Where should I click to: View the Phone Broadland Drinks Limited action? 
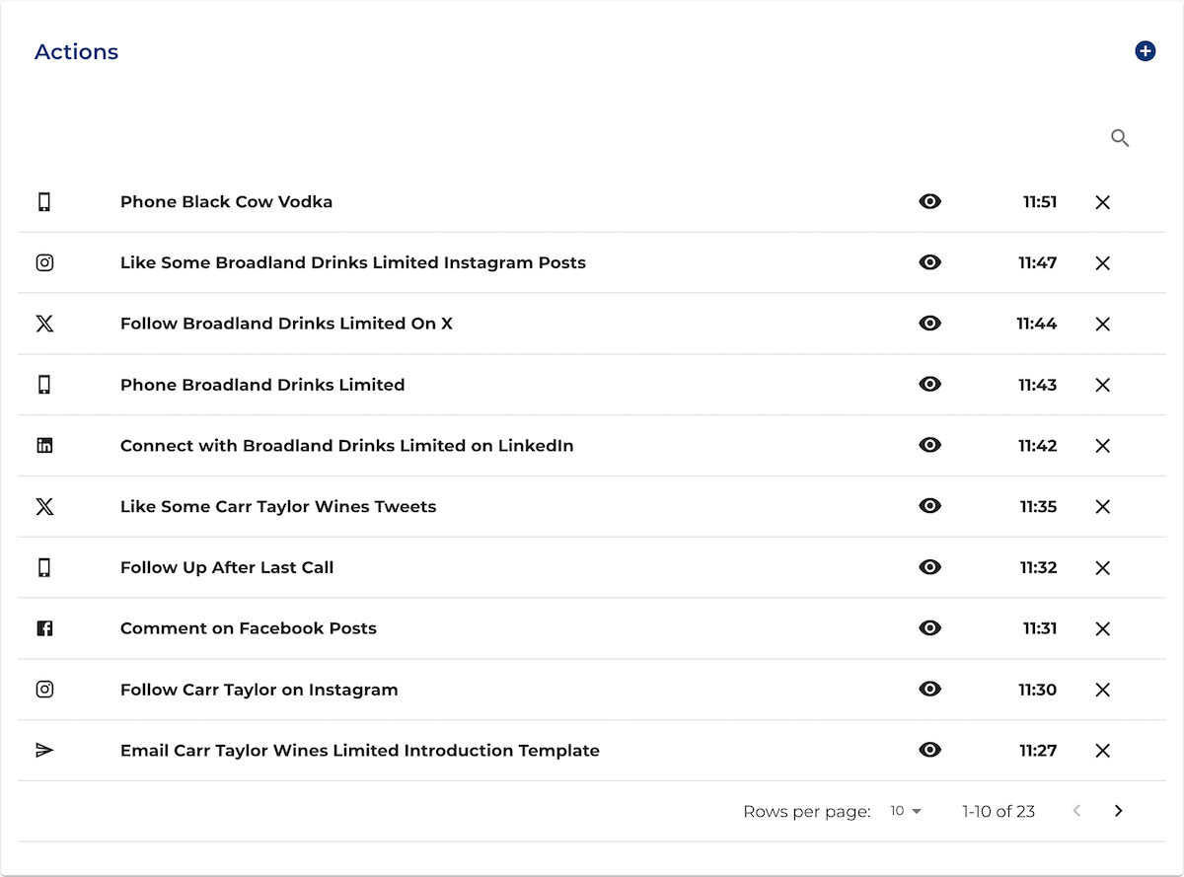pos(929,384)
